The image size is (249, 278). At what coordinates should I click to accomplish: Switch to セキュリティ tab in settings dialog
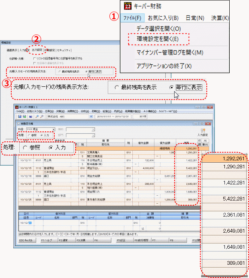coord(64,50)
